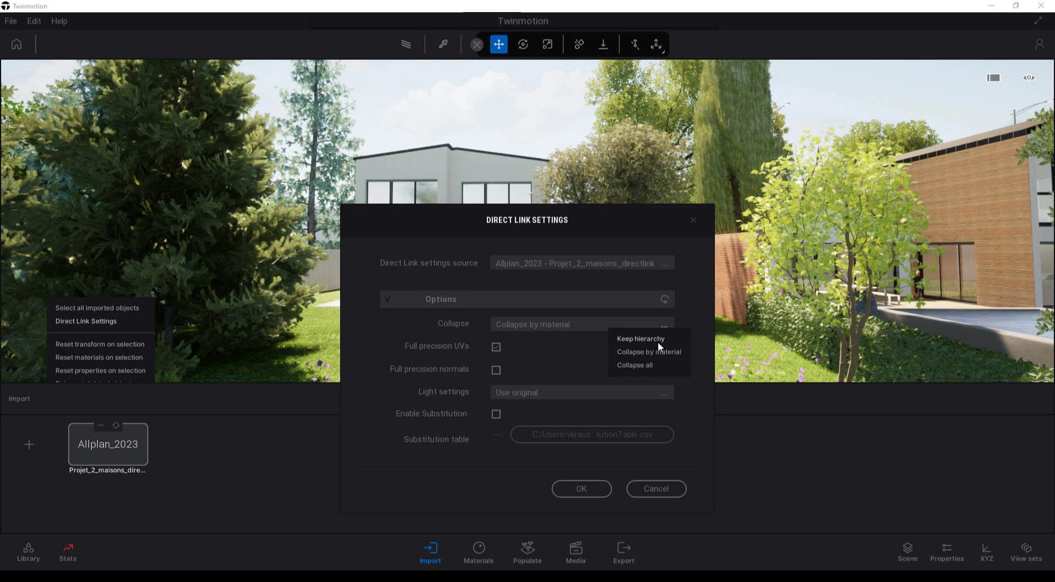Check Enable Substitution checkbox
This screenshot has width=1055, height=582.
click(496, 414)
